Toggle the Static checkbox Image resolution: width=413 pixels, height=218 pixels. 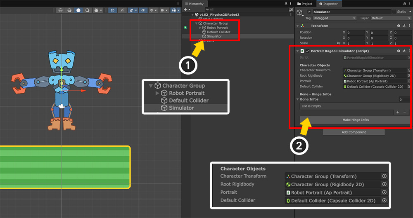[x=394, y=12]
